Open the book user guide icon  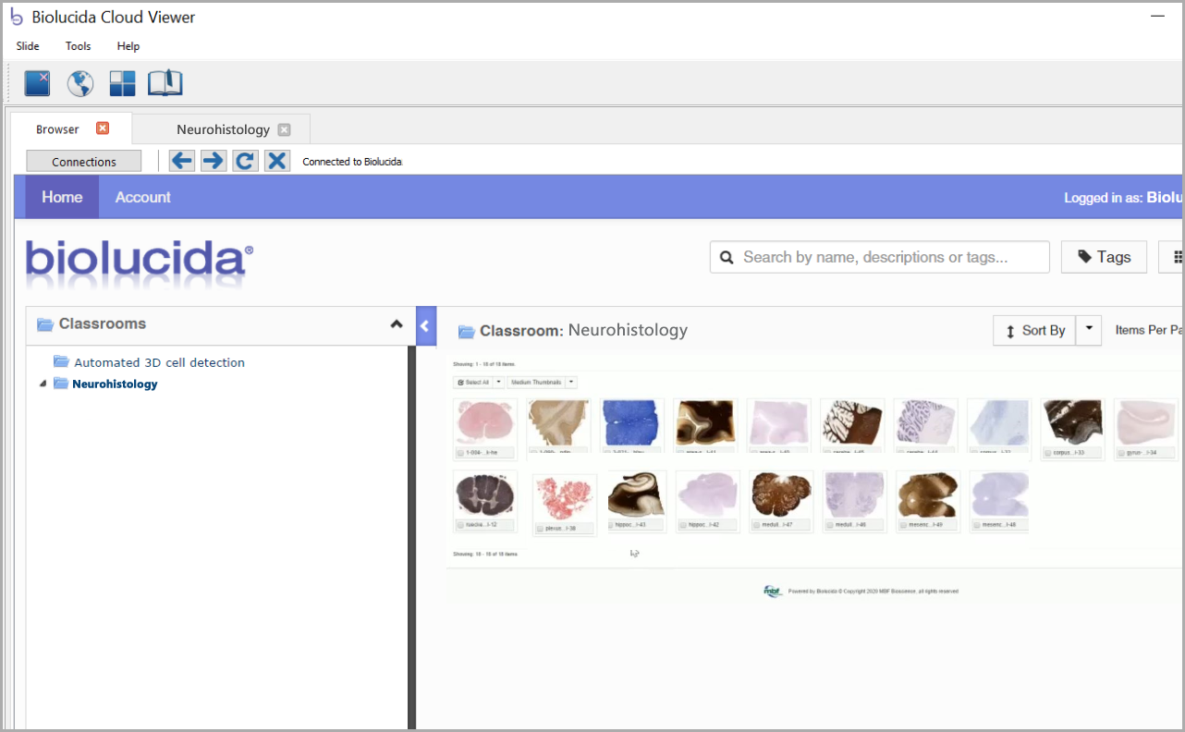click(x=165, y=83)
